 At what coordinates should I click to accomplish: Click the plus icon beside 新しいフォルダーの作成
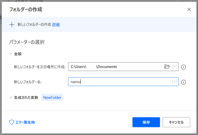(x=12, y=25)
